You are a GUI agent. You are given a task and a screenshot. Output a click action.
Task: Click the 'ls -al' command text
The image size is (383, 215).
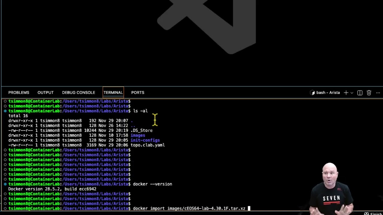(x=140, y=111)
